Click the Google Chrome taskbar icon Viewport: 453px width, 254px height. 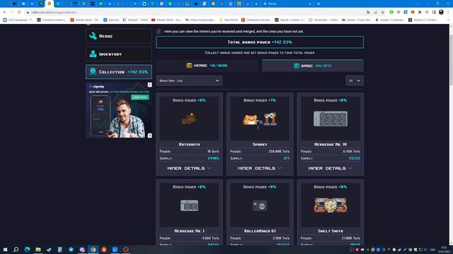tap(93, 249)
